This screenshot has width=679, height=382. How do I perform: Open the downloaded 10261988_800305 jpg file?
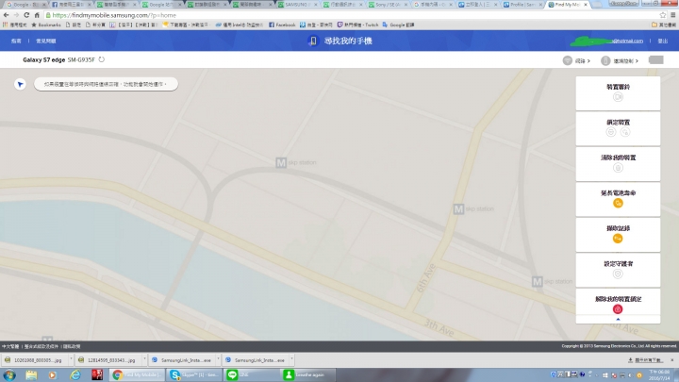click(x=35, y=360)
